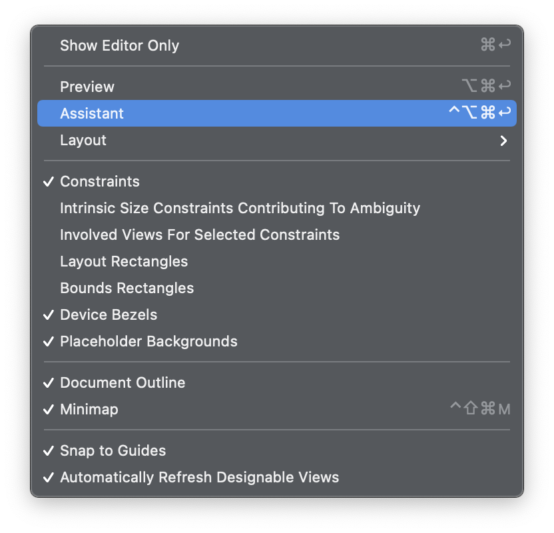Click the checkmark beside Snap to Guides

click(49, 450)
